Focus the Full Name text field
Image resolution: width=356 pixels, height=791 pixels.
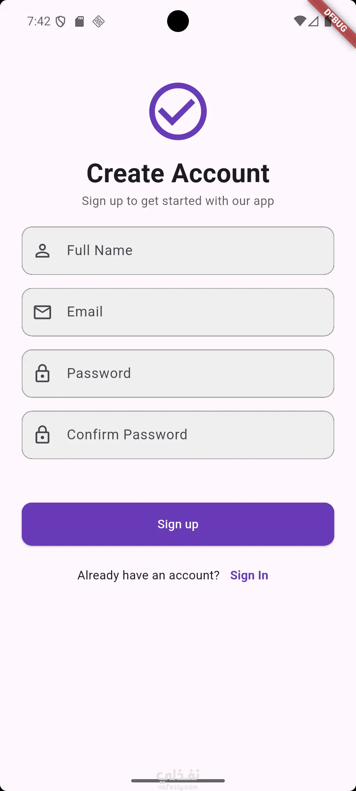click(198, 250)
